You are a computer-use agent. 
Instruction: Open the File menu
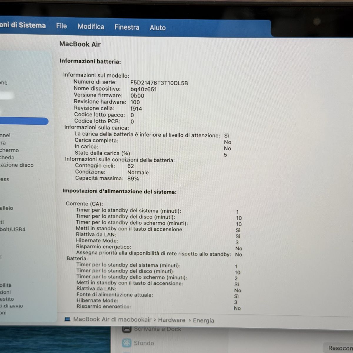pyautogui.click(x=61, y=26)
